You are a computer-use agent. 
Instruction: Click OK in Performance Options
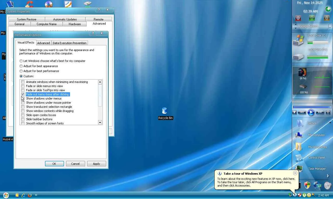(x=54, y=164)
